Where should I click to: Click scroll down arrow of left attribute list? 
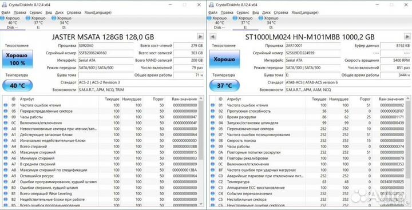click(x=201, y=204)
